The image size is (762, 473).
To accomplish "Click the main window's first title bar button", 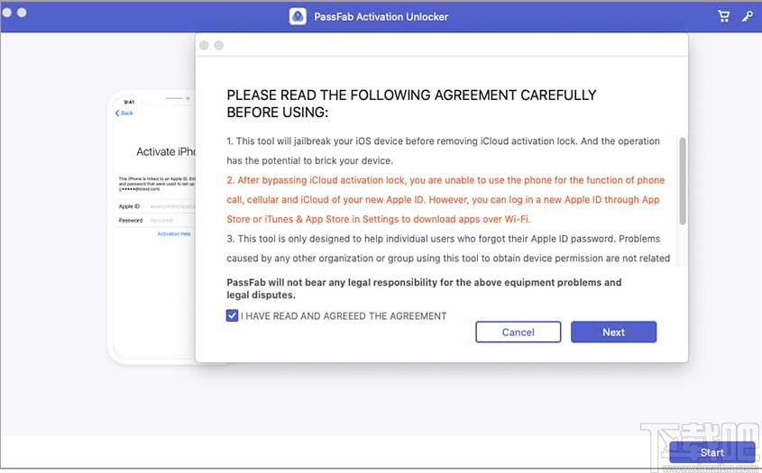I will coord(7,13).
